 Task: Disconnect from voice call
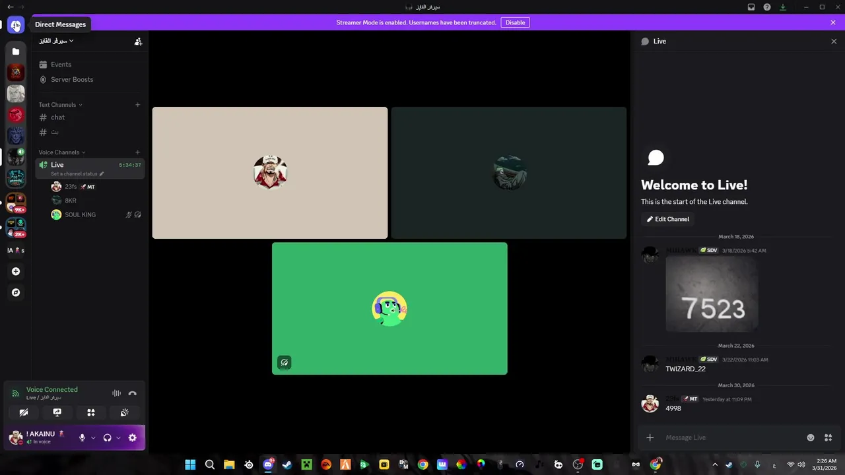133,393
